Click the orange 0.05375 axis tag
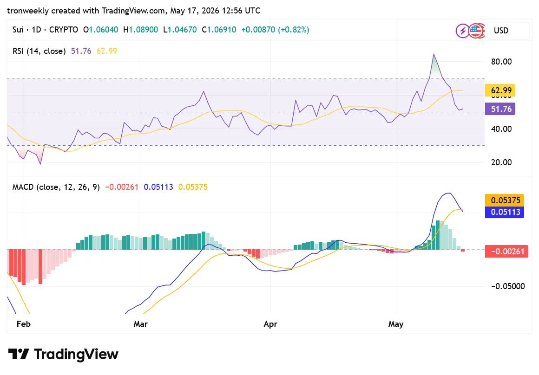The height and width of the screenshot is (375, 539). [505, 200]
